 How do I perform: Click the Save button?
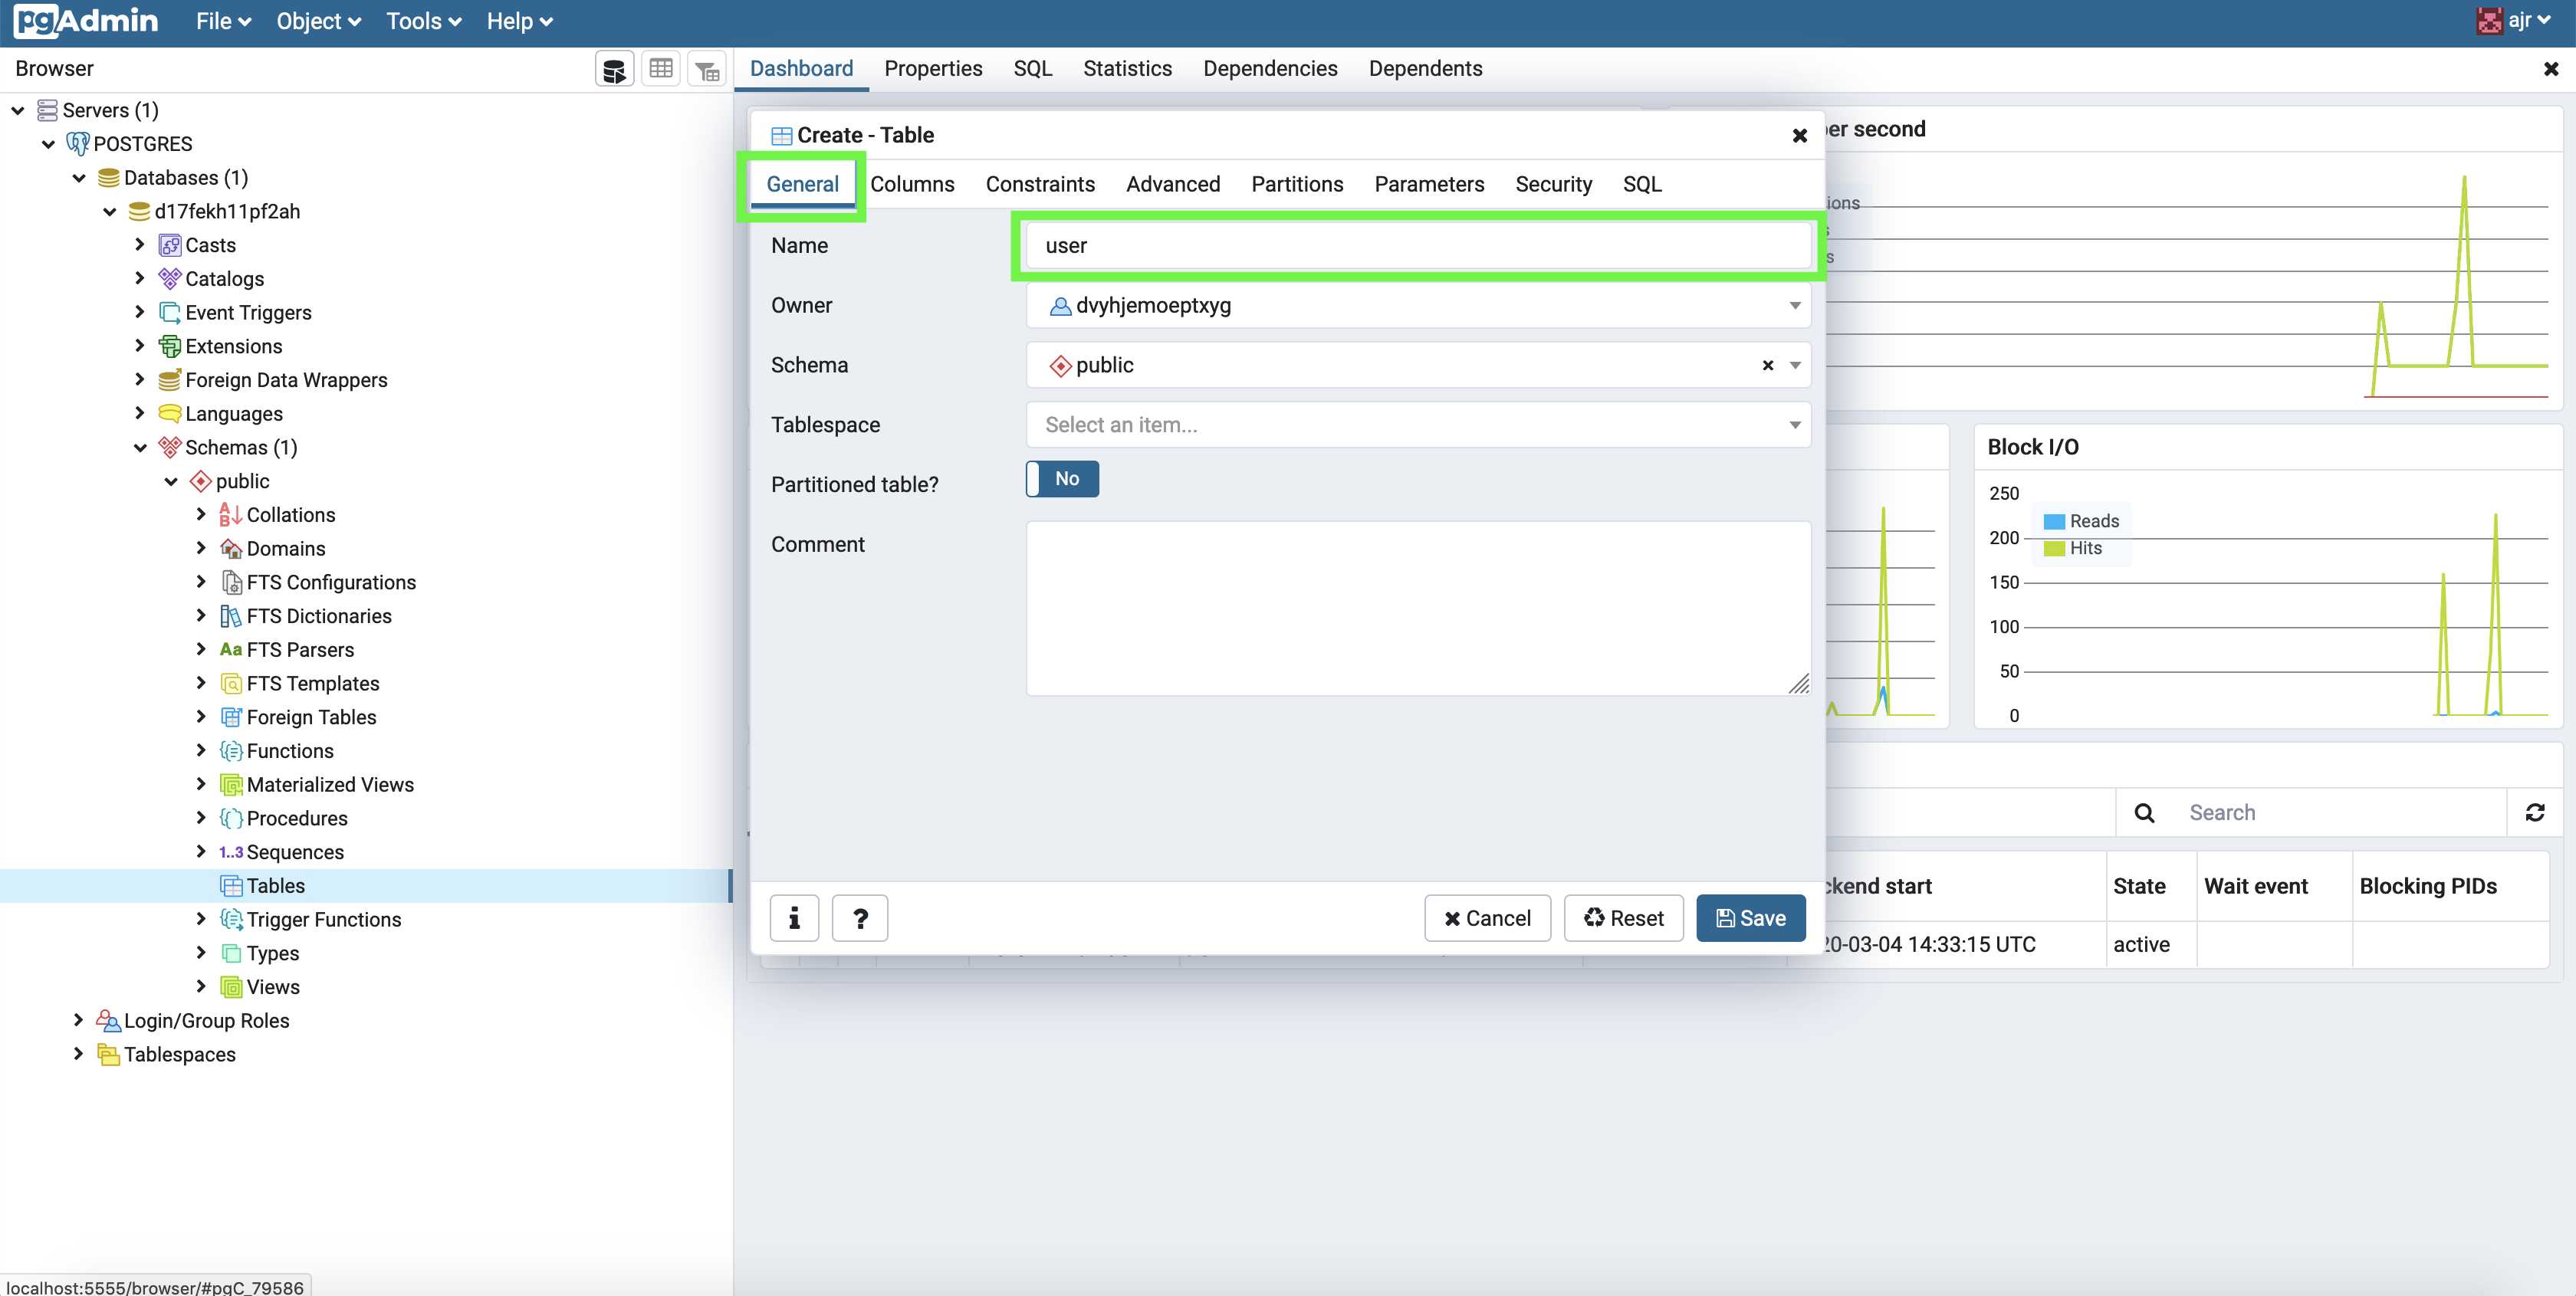(x=1750, y=918)
